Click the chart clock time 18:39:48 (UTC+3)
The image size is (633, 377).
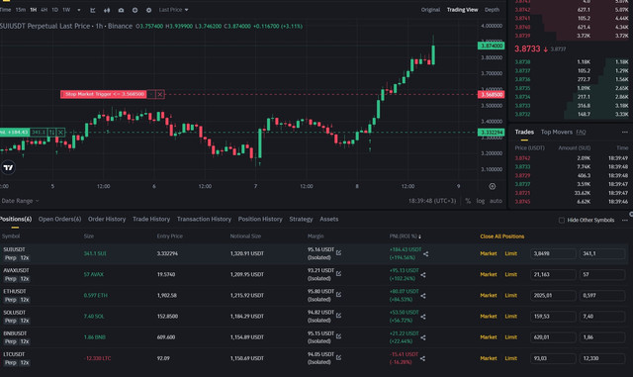pos(432,201)
